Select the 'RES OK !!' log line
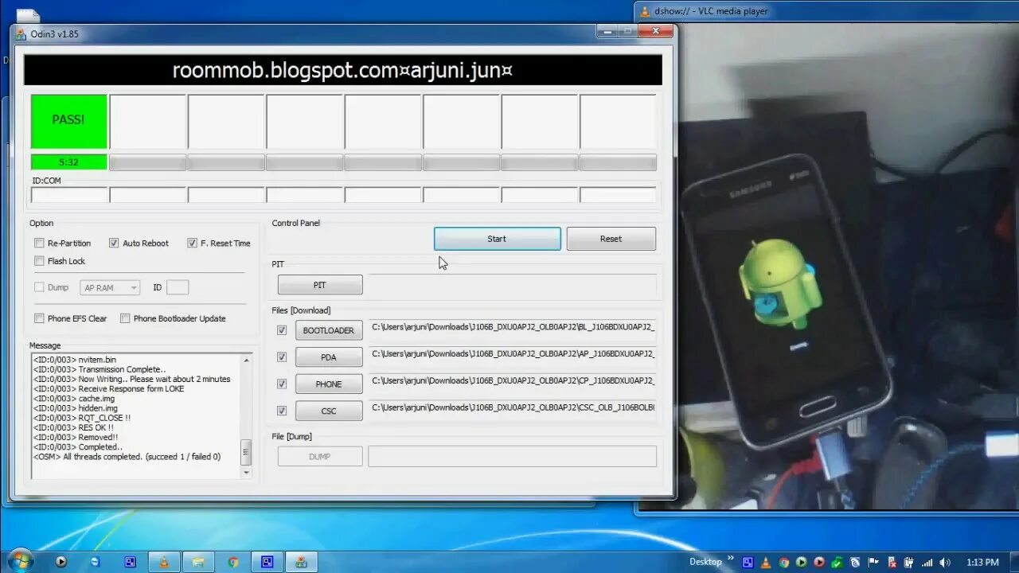This screenshot has width=1019, height=573. [x=73, y=427]
